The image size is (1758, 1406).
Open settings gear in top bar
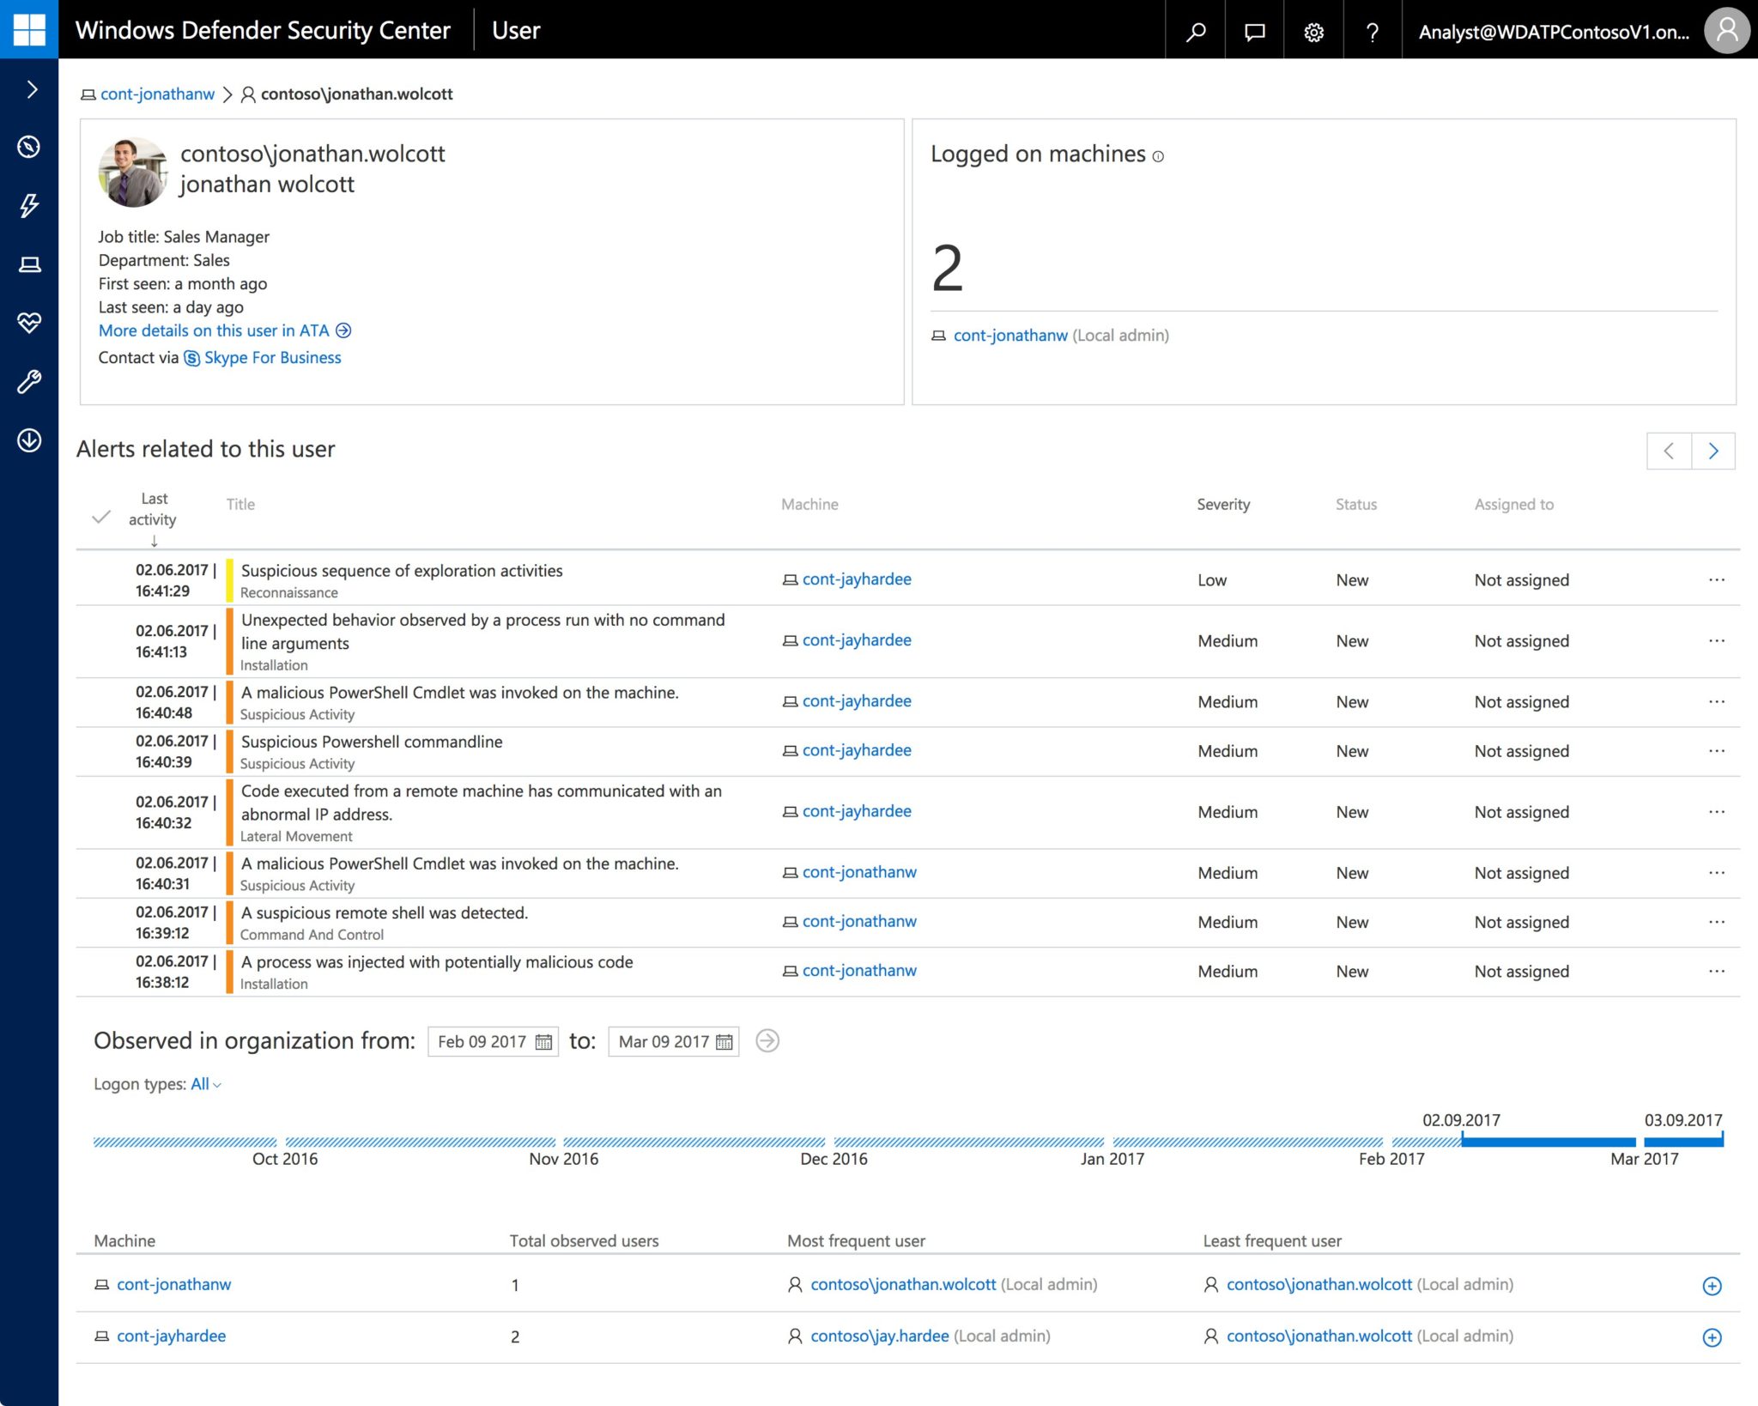(x=1313, y=31)
